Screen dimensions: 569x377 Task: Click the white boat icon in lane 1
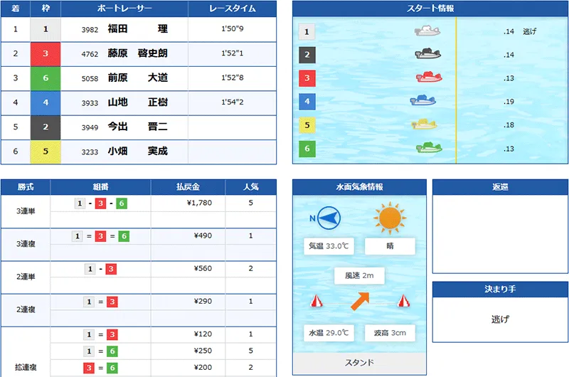(x=429, y=31)
